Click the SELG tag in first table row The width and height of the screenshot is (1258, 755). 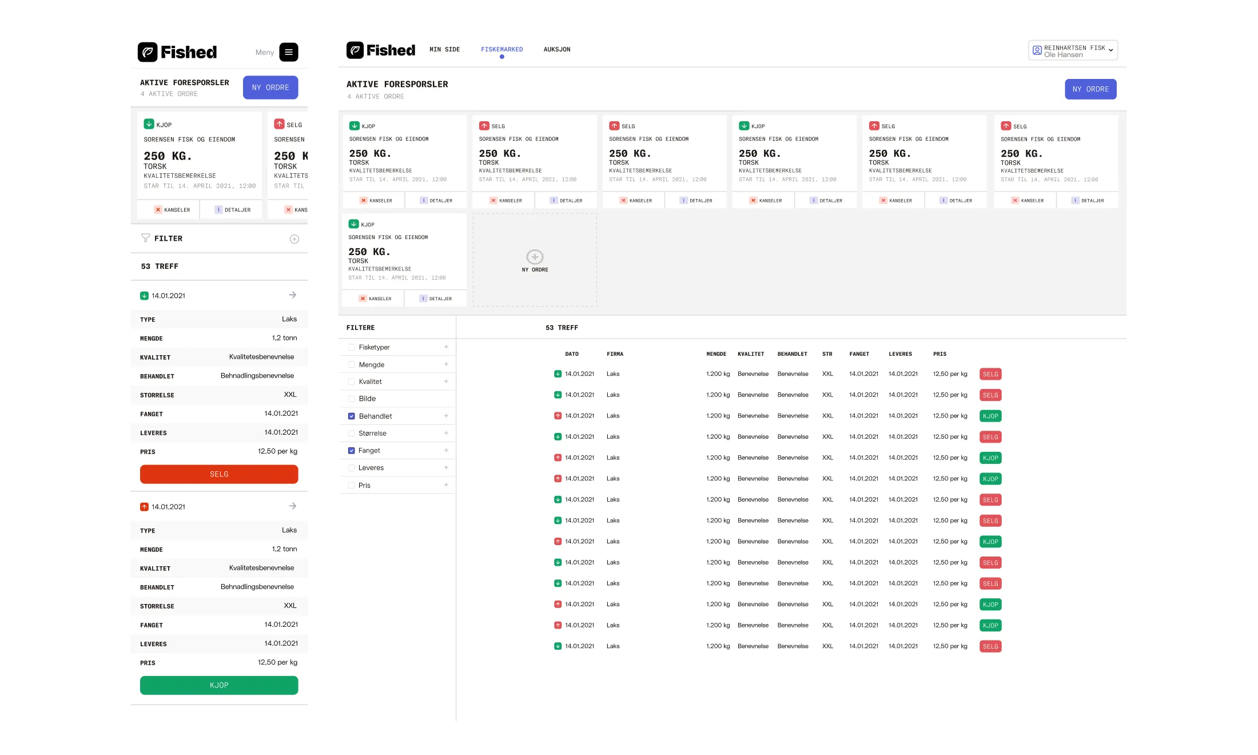tap(990, 375)
